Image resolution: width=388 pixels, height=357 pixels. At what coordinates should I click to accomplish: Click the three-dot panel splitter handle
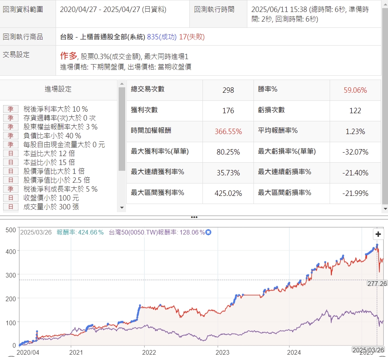[194, 218]
